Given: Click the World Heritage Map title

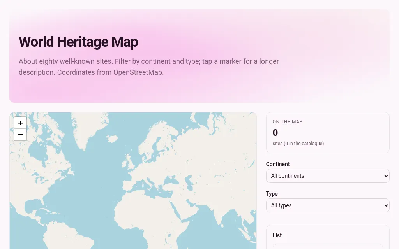Looking at the screenshot, I should (x=78, y=42).
